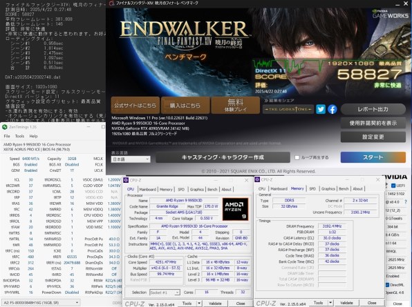Screen dimensions: 412x307
Task: Click the 使用許諾契約を表示 license button
Action: point(373,123)
